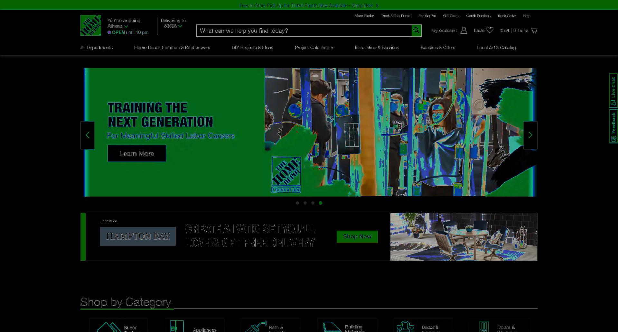Click 'Cart | 0 items' text
Image resolution: width=618 pixels, height=332 pixels.
pos(514,31)
